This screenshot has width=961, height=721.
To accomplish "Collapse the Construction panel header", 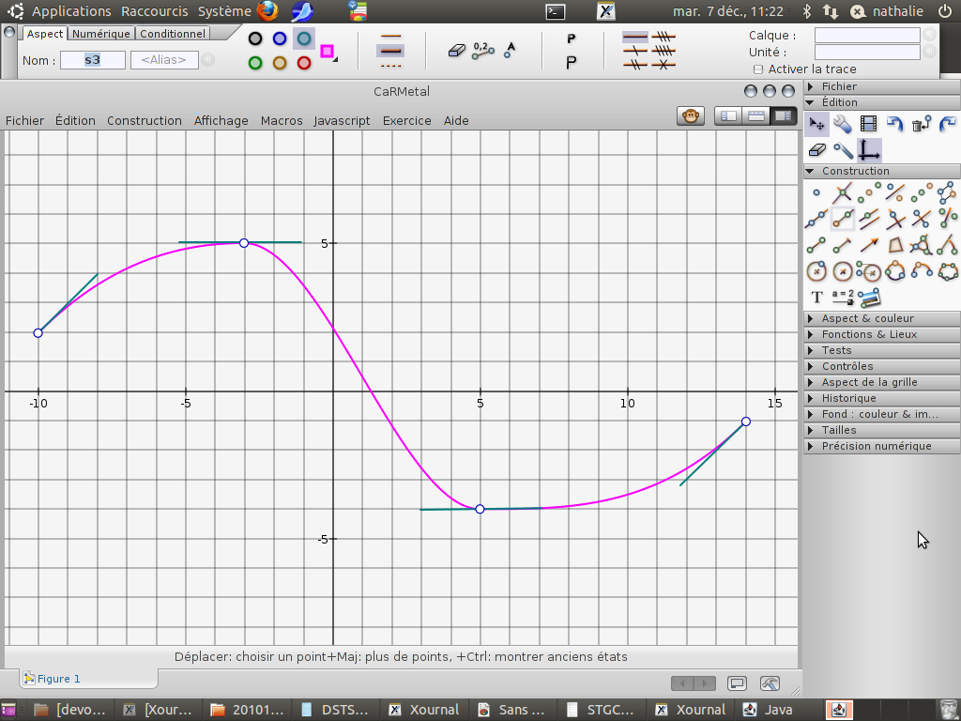I will point(855,171).
